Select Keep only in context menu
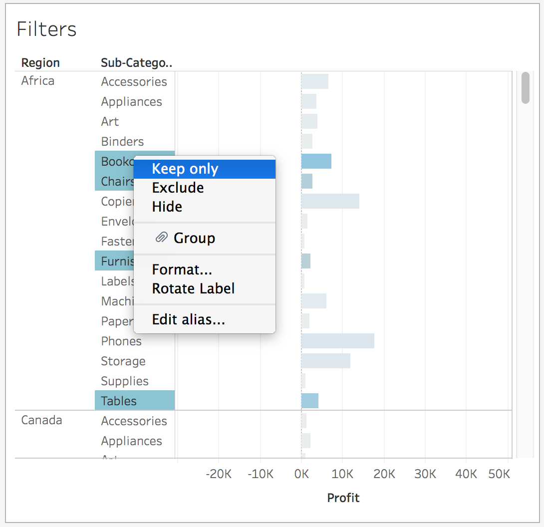544x527 pixels. point(185,169)
